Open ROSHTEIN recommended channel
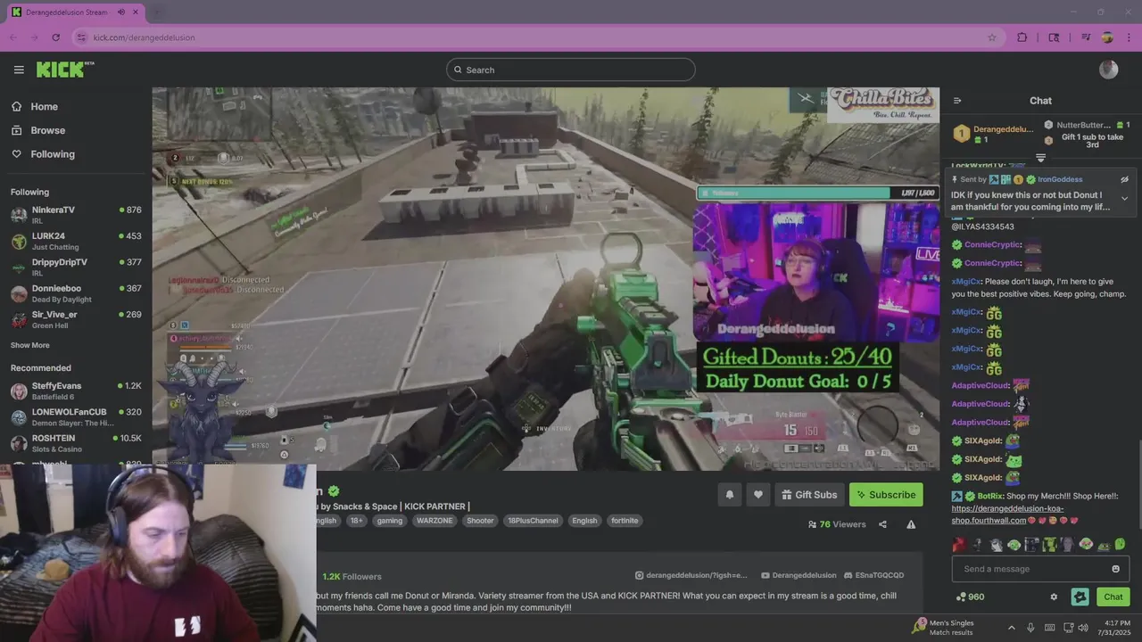The width and height of the screenshot is (1142, 642). (x=76, y=443)
